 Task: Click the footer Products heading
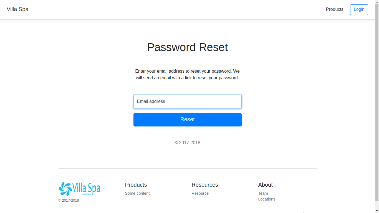pos(136,185)
